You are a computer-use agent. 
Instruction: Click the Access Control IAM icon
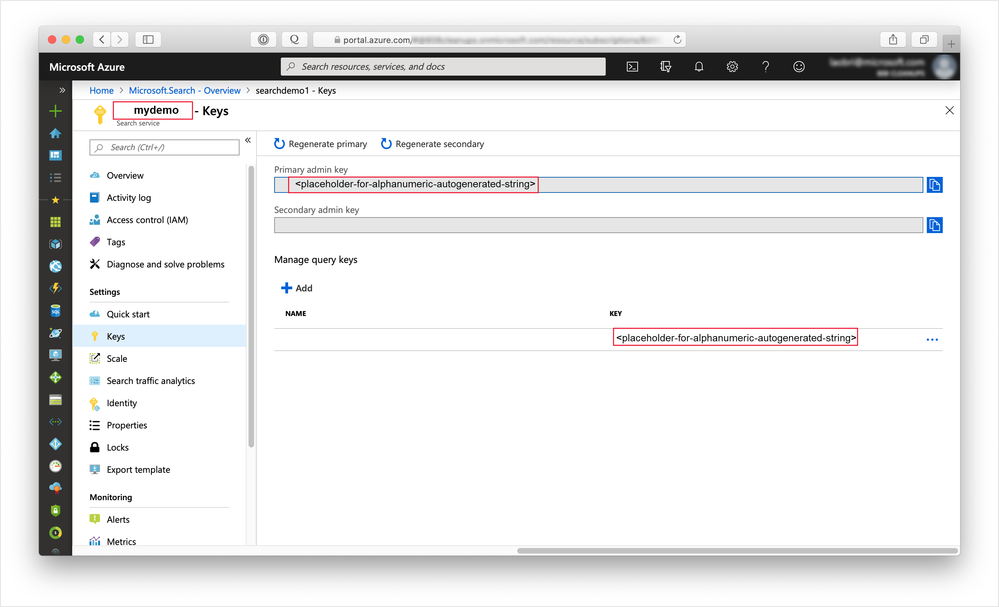(x=95, y=220)
